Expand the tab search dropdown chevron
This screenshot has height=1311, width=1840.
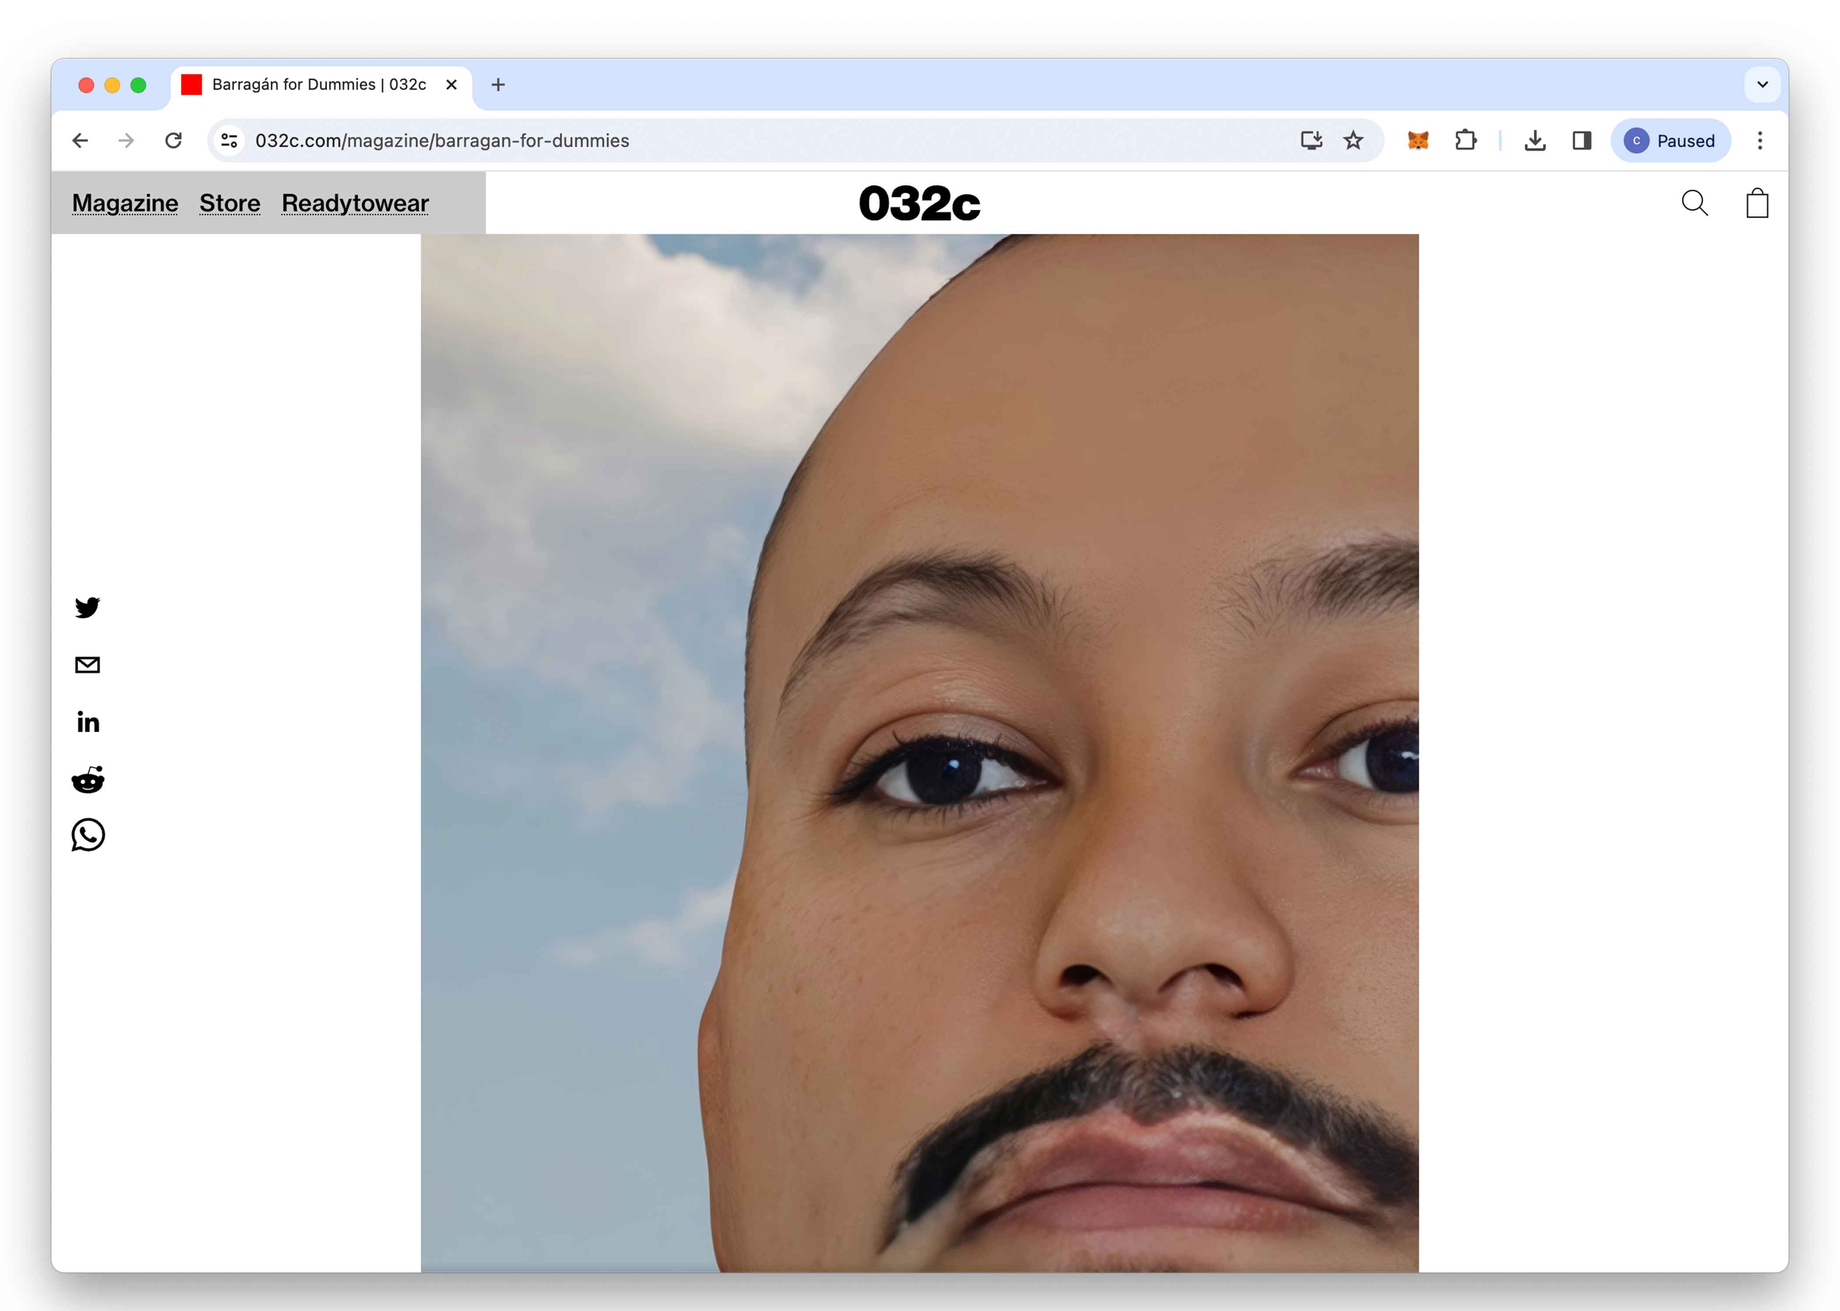click(1762, 85)
